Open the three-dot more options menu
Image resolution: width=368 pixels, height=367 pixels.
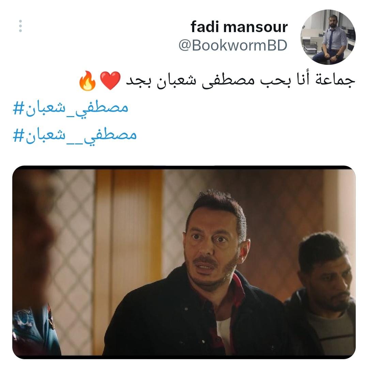pos(20,26)
